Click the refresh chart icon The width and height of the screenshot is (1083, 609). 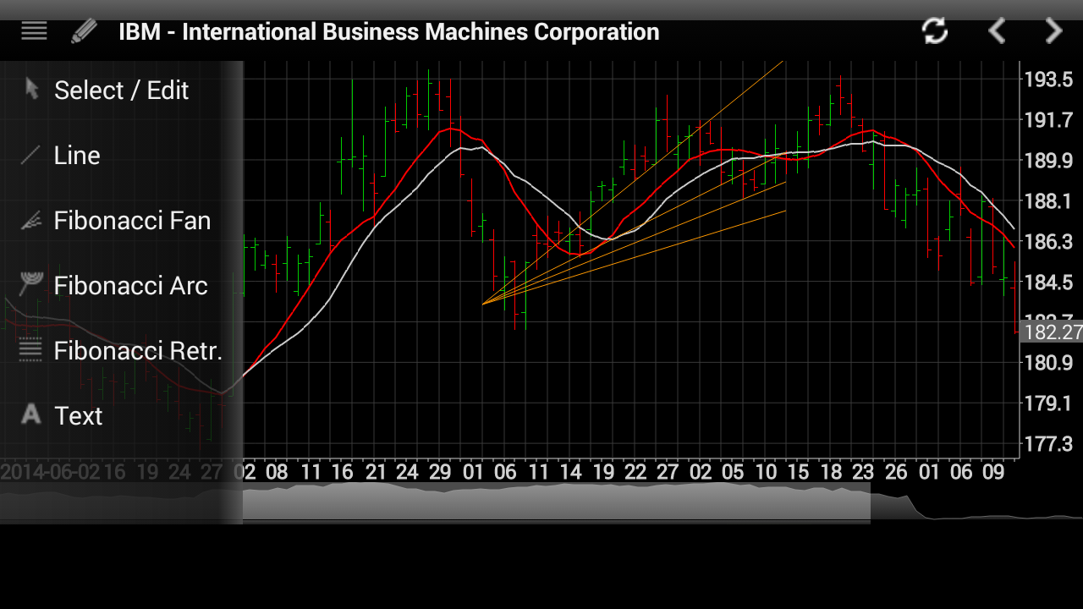point(935,32)
